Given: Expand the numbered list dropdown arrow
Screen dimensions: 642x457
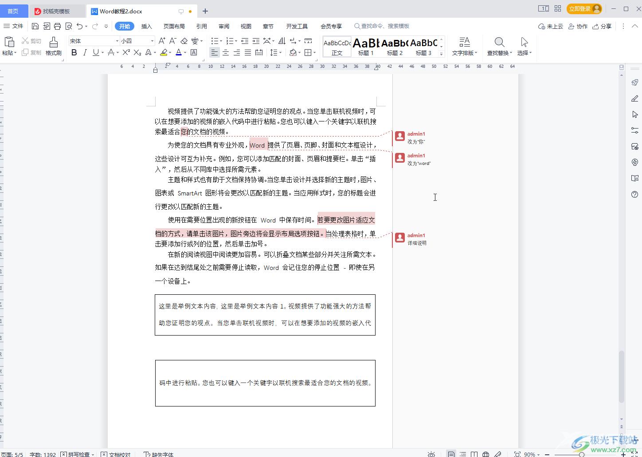Looking at the screenshot, I should (236, 41).
